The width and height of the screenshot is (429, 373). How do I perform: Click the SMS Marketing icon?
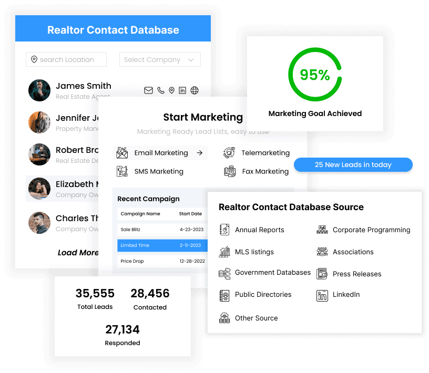tap(122, 171)
